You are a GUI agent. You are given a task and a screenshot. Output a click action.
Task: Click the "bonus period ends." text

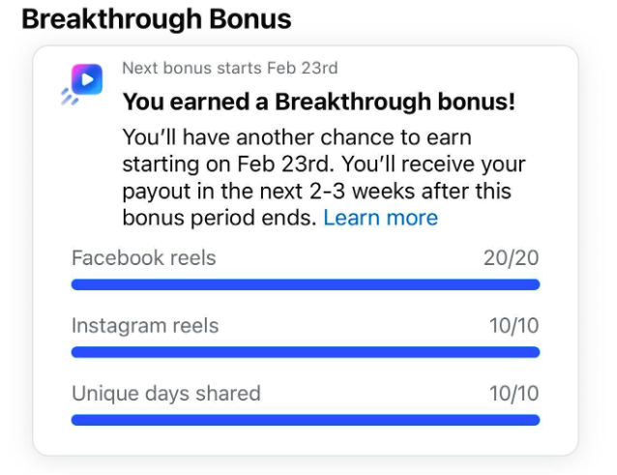pyautogui.click(x=220, y=218)
